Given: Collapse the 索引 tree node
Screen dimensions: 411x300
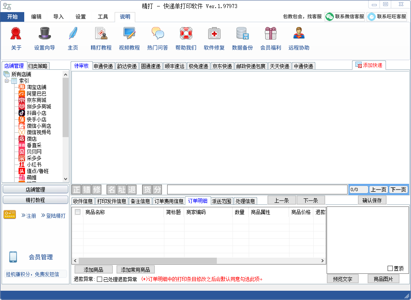Looking at the screenshot, I should coord(7,81).
